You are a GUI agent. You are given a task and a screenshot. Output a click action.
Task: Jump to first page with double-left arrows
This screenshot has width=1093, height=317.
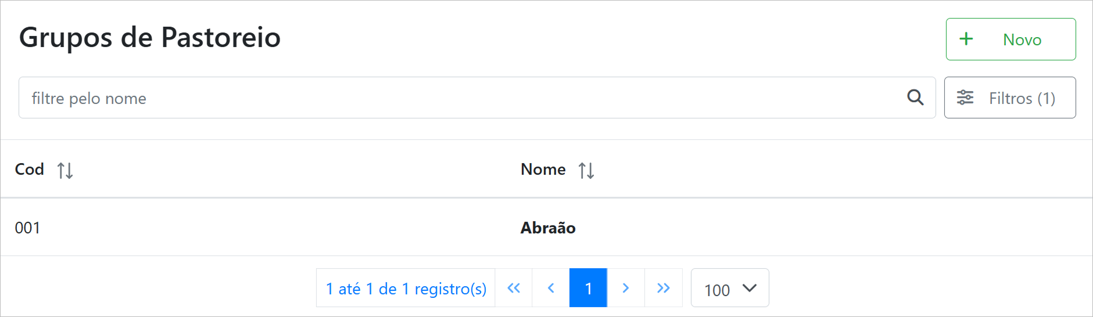(514, 288)
